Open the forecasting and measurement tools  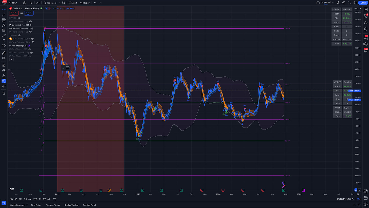point(4,30)
